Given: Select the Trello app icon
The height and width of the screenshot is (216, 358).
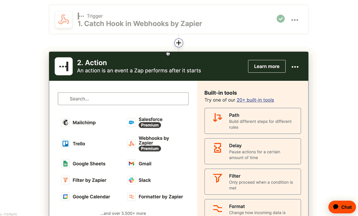Looking at the screenshot, I should (x=66, y=144).
